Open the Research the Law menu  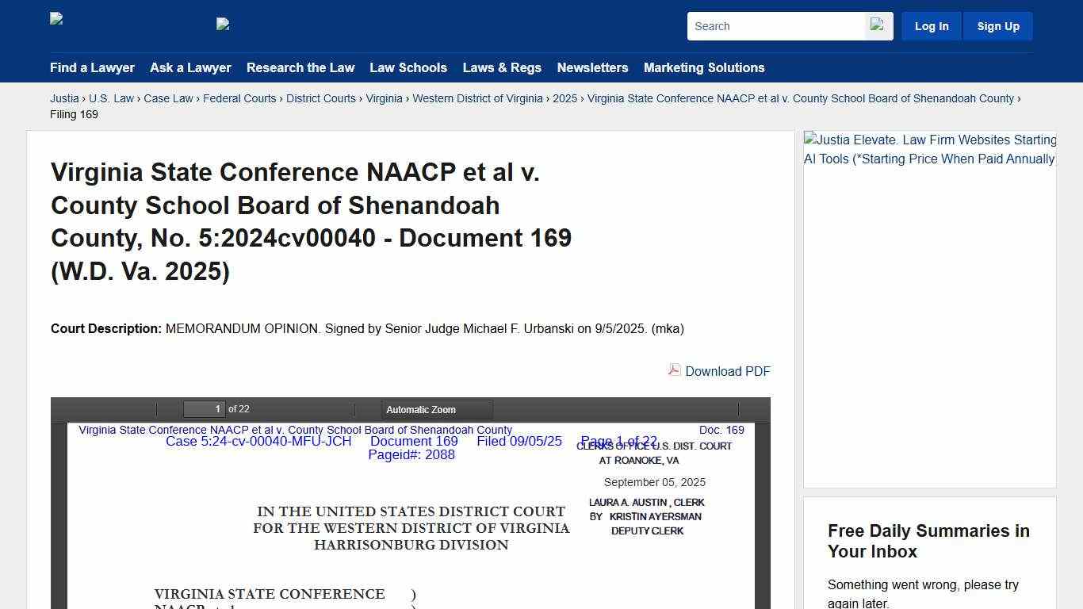coord(300,68)
